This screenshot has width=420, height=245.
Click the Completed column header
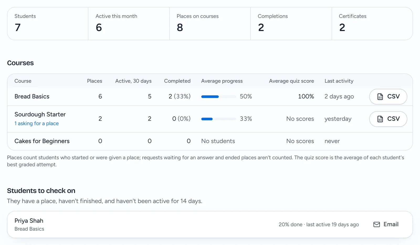177,81
